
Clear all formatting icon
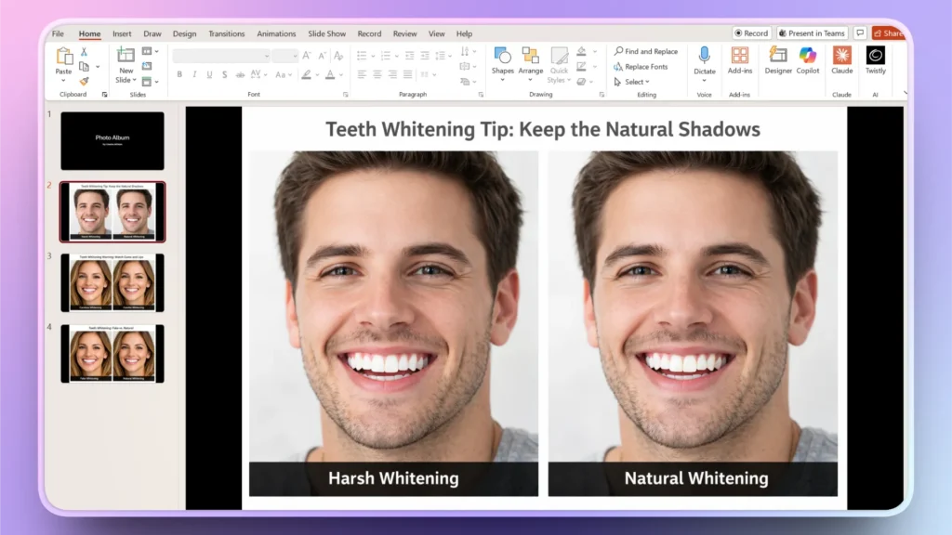pos(338,55)
